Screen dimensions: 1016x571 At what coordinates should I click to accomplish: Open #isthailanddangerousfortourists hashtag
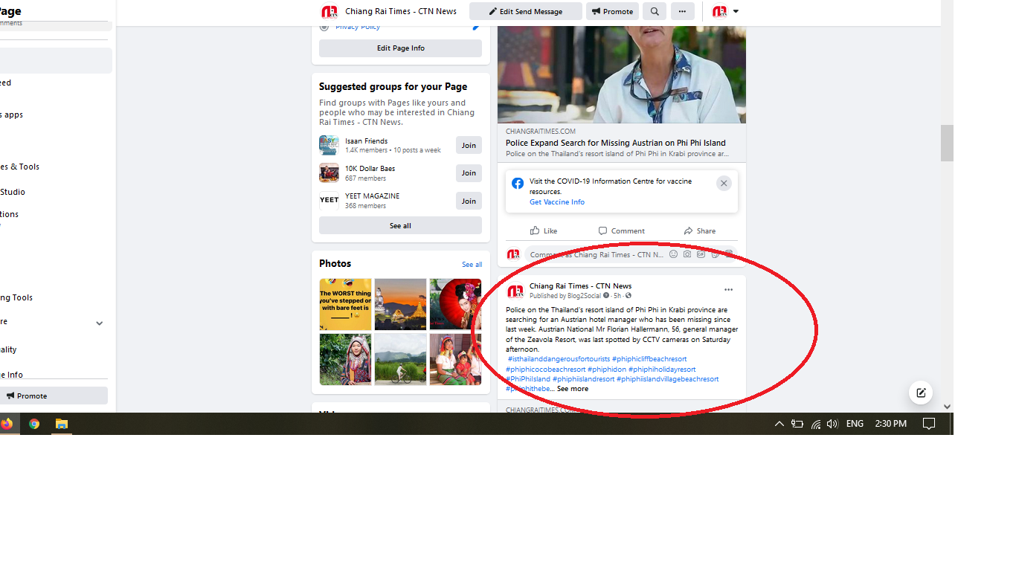[x=559, y=359]
